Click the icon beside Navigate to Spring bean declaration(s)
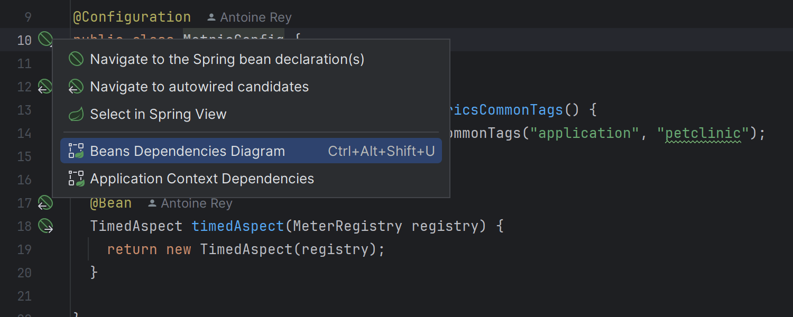 [76, 59]
